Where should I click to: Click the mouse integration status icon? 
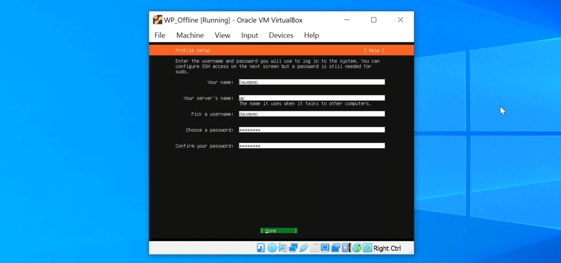pyautogui.click(x=357, y=248)
